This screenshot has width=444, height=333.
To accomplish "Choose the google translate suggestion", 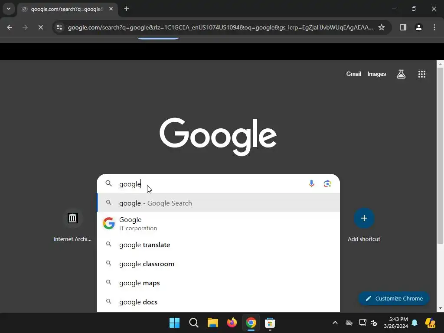I will point(219,245).
